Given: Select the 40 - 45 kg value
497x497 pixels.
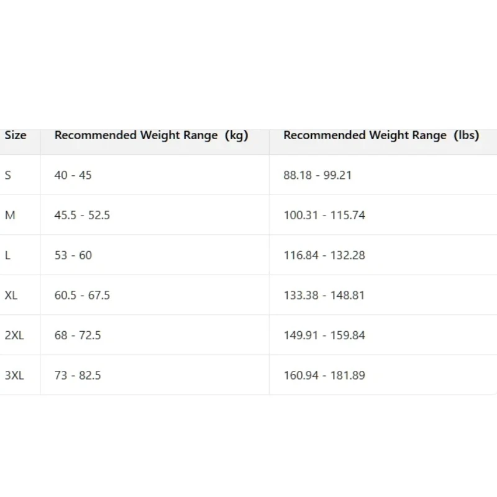Looking at the screenshot, I should coord(73,175).
